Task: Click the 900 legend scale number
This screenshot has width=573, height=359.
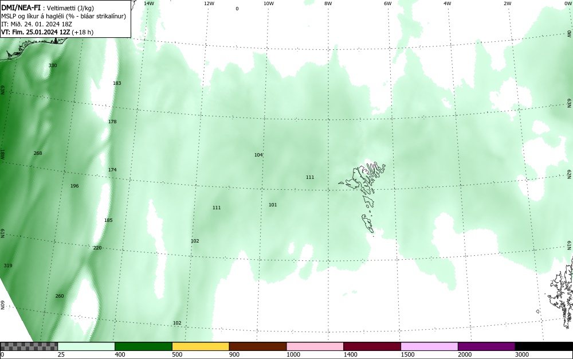Action: click(x=234, y=354)
